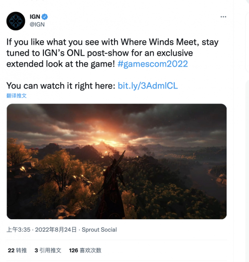Image resolution: width=249 pixels, height=262 pixels.
Task: Open the Sprout Social source link
Action: pyautogui.click(x=99, y=230)
